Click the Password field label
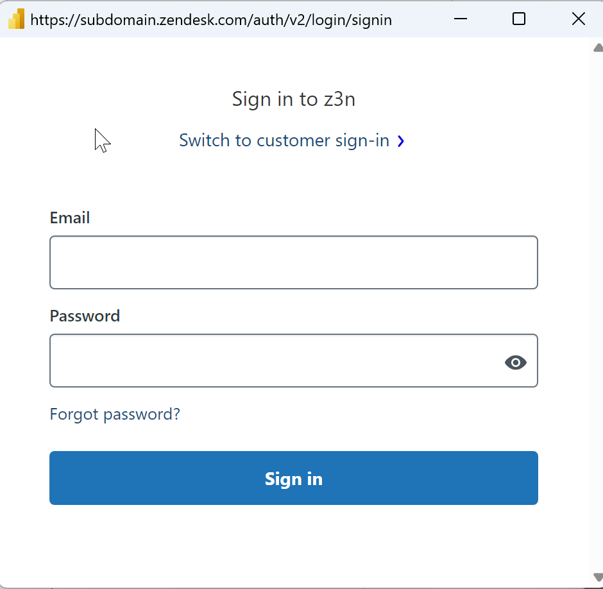The image size is (603, 589). point(85,316)
